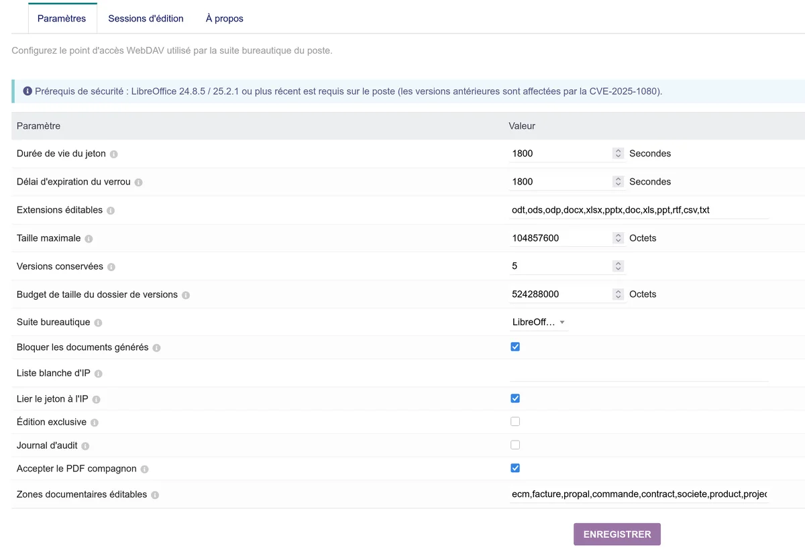
Task: Click stepper arrows of Versions conservées
Action: coord(618,266)
